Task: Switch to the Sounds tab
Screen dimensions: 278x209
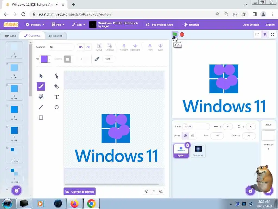Action: coord(55,36)
